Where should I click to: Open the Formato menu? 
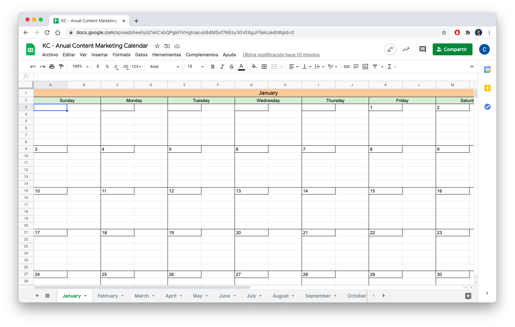coord(122,55)
